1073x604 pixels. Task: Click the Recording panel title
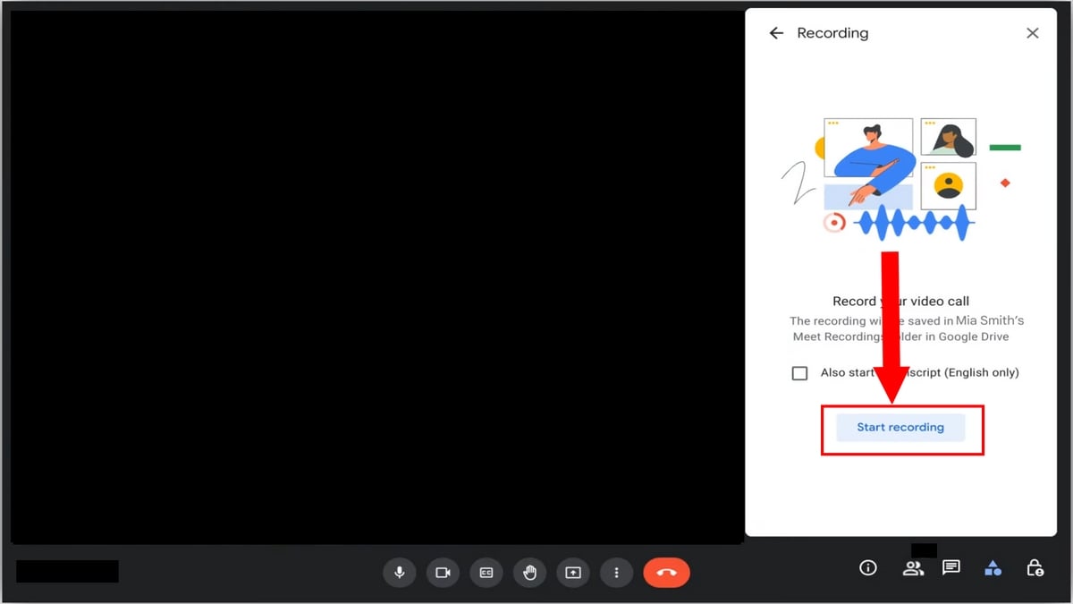(x=832, y=33)
